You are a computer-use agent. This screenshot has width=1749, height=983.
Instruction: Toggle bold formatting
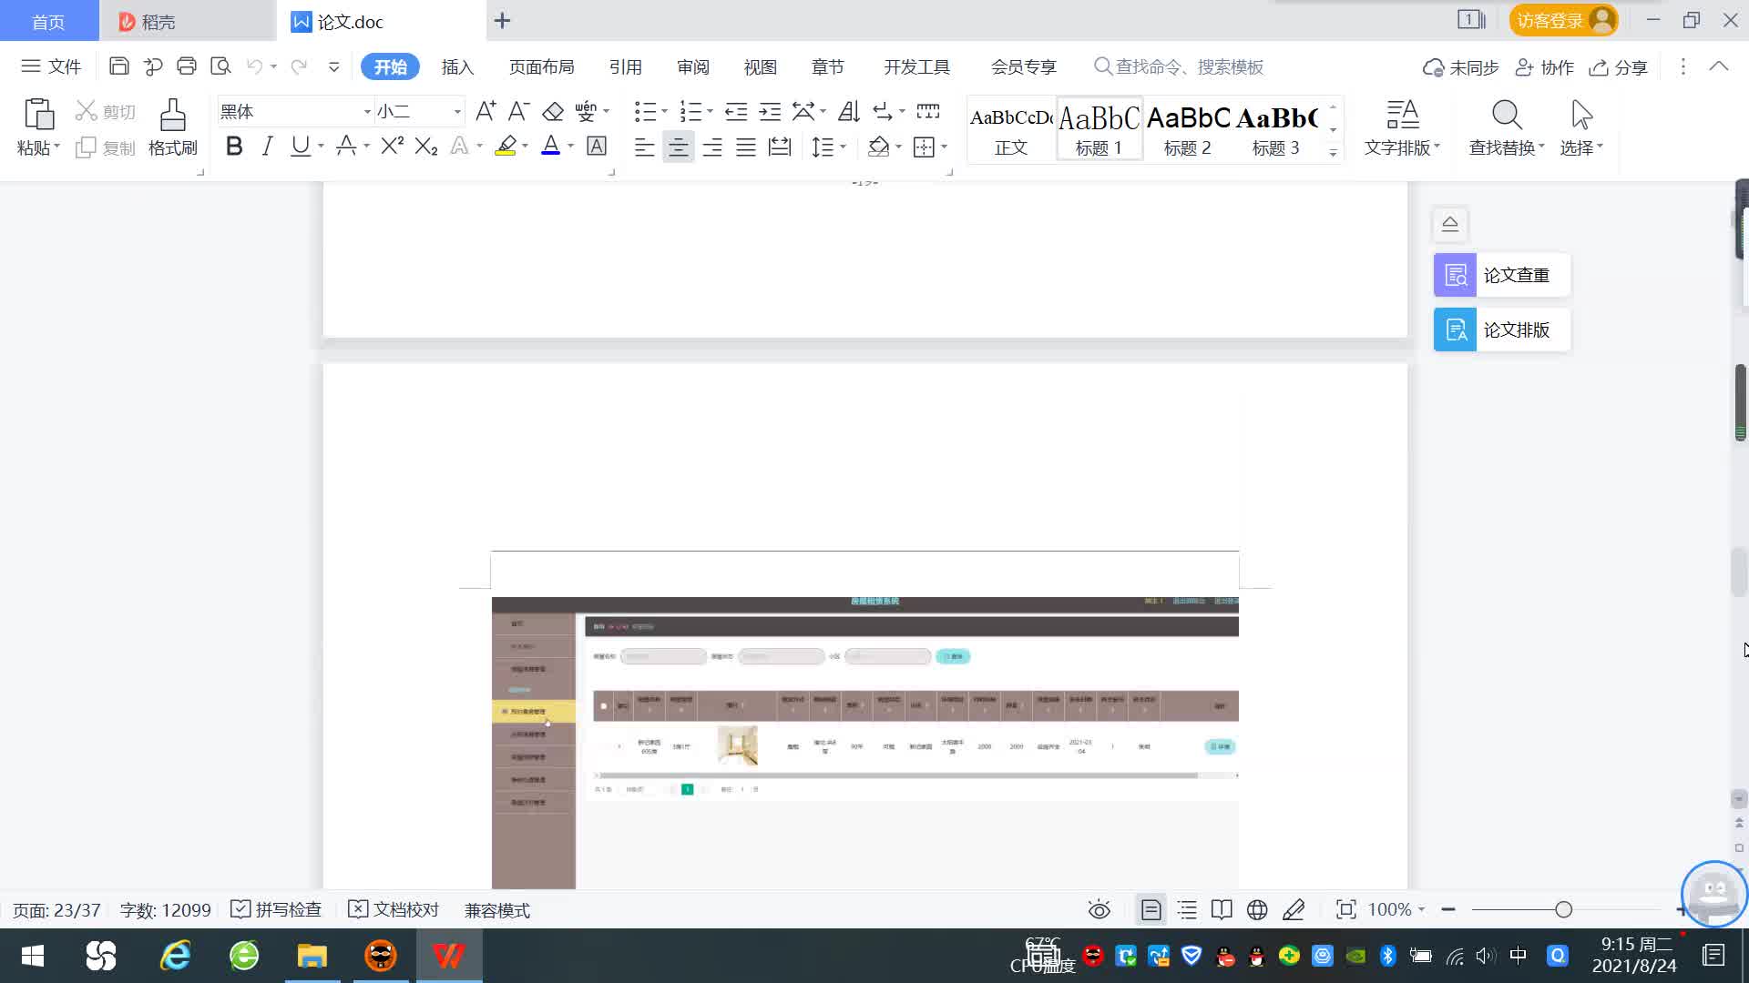(234, 146)
